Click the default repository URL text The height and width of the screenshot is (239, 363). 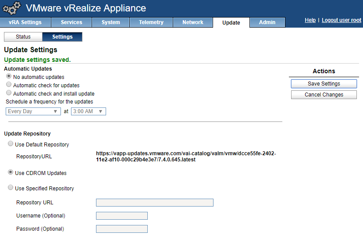tap(186, 157)
